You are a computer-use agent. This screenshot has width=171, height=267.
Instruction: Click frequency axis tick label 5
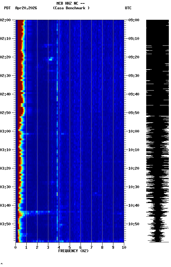pyautogui.click(x=70, y=248)
